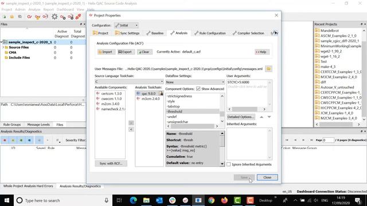Open File Explorer from taskbar

(146, 200)
